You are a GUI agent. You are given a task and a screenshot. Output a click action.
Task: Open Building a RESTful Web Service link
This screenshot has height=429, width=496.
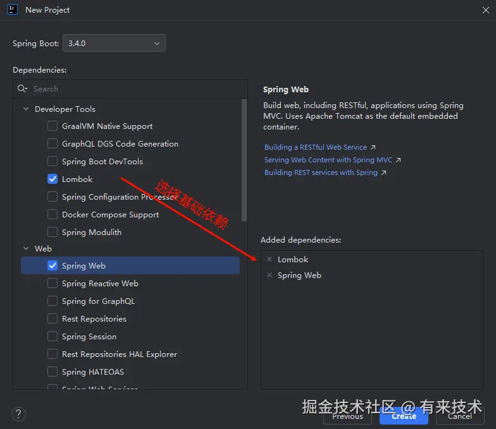316,147
